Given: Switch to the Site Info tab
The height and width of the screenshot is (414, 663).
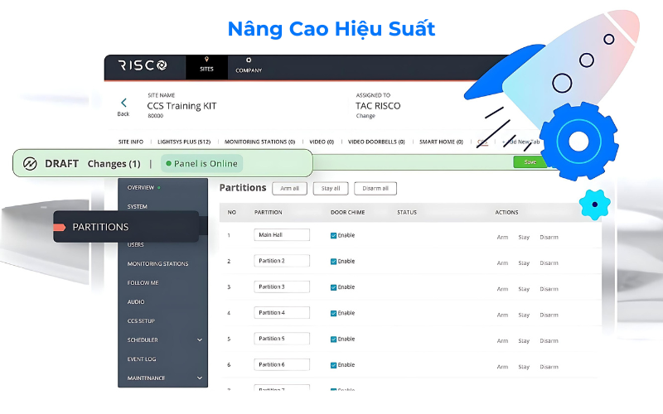Looking at the screenshot, I should (131, 142).
